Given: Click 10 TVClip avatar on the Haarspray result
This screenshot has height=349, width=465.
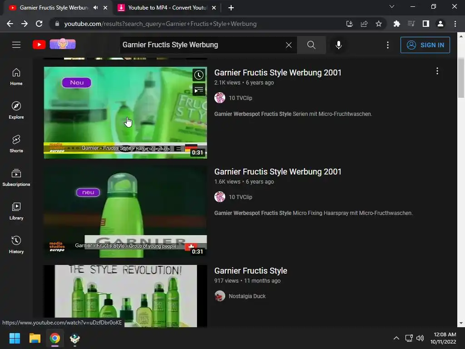Looking at the screenshot, I should point(220,197).
